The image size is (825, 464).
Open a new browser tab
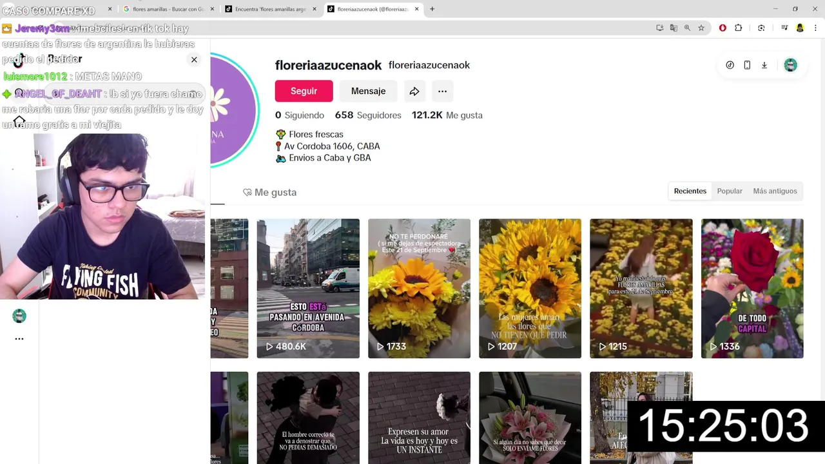pos(432,9)
